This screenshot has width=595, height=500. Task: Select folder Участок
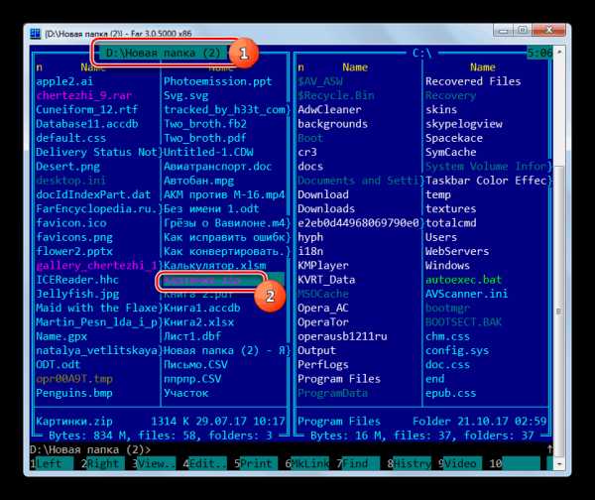[x=186, y=393]
